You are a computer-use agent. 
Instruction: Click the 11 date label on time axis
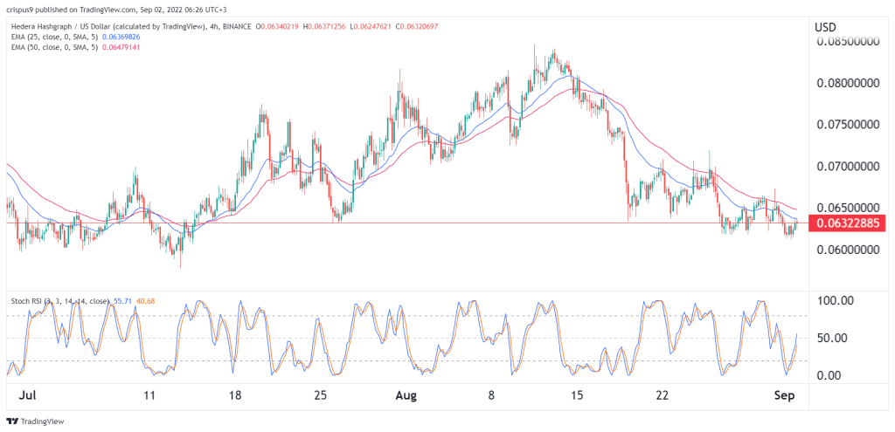[149, 394]
